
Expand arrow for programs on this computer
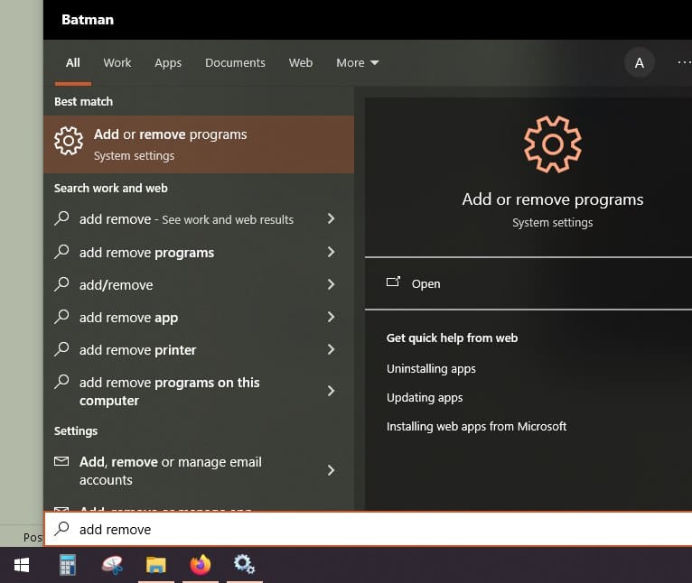pyautogui.click(x=331, y=391)
